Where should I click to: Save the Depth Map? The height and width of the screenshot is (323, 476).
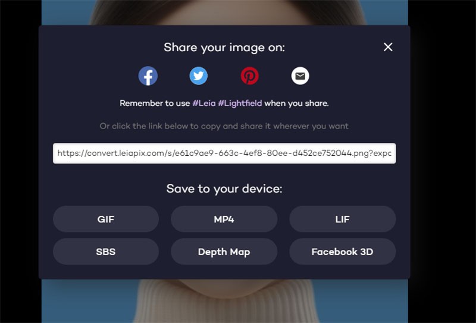224,252
